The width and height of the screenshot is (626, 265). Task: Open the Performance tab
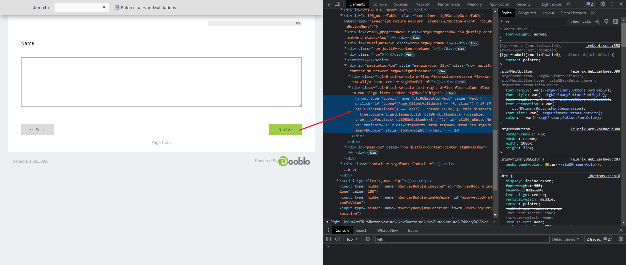pos(449,4)
